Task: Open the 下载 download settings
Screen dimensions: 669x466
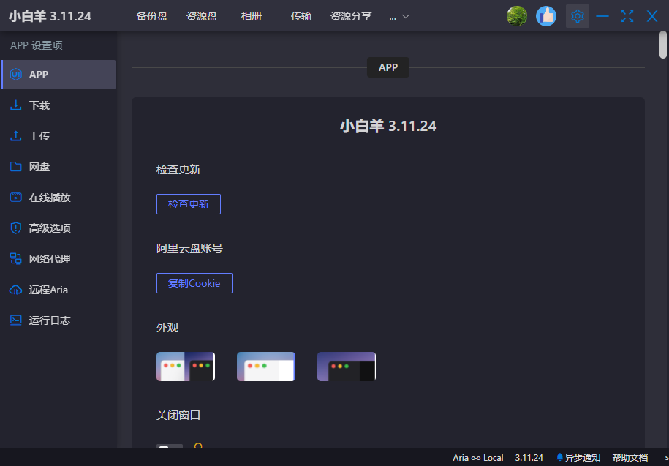Action: point(58,105)
